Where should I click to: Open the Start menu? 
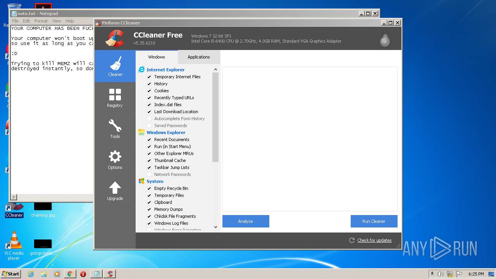point(10,274)
